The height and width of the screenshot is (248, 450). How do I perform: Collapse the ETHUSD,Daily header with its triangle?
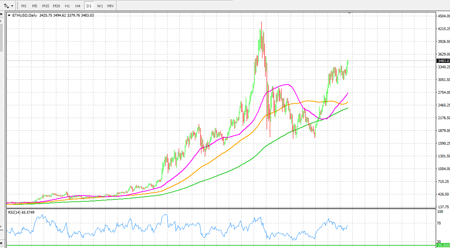point(8,15)
